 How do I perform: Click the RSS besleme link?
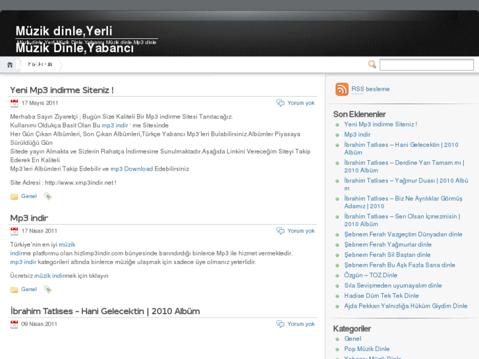pos(370,89)
